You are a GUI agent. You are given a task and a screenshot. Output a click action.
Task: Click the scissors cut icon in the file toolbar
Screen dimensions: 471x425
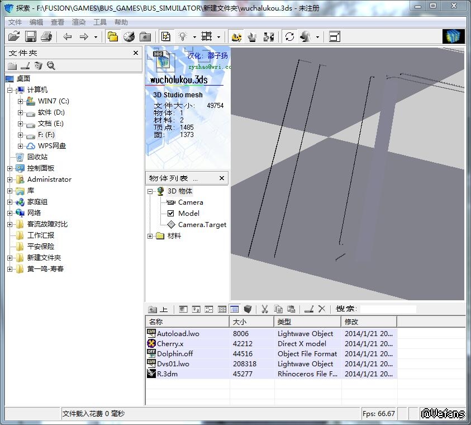[265, 309]
